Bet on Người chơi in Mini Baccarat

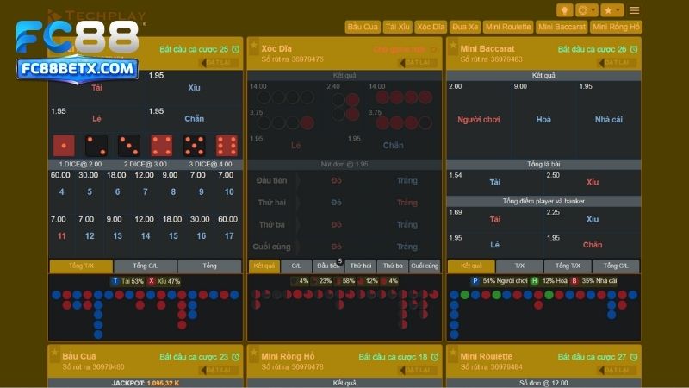click(x=479, y=119)
